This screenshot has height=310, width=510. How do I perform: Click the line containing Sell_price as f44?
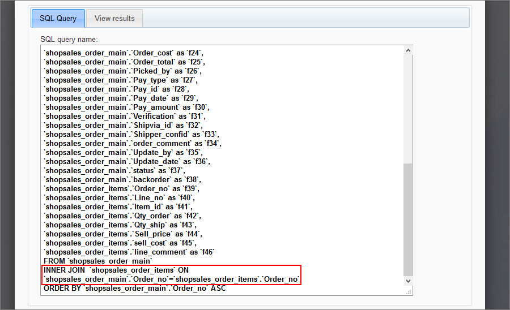pyautogui.click(x=123, y=234)
